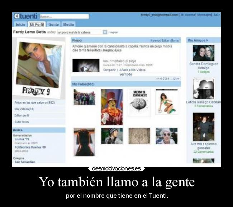233x207 pixels.
Task: Go to page 2 of posts
Action: (163, 79)
